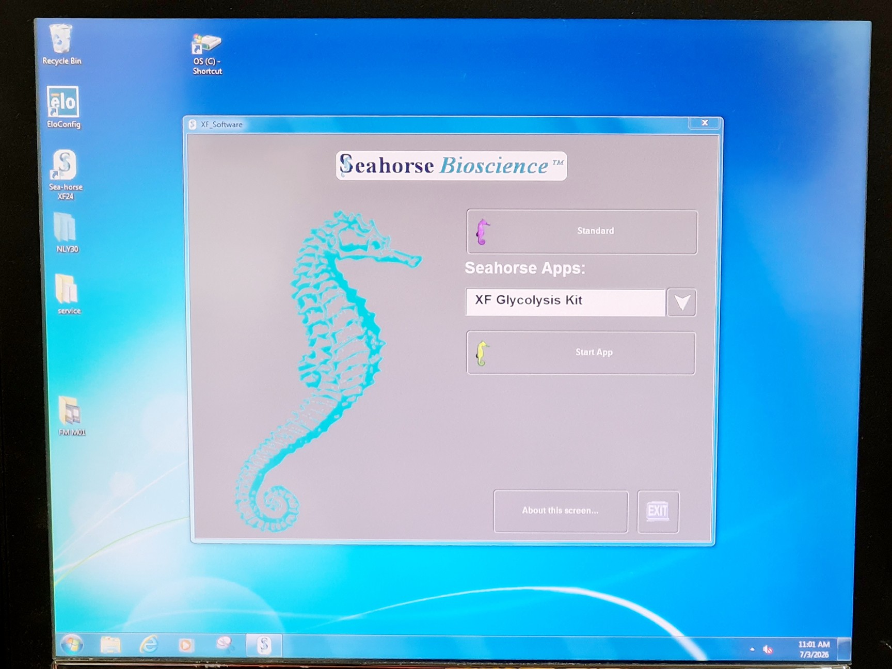The width and height of the screenshot is (892, 669).
Task: Open the Recycle Bin desktop icon
Action: pyautogui.click(x=61, y=44)
